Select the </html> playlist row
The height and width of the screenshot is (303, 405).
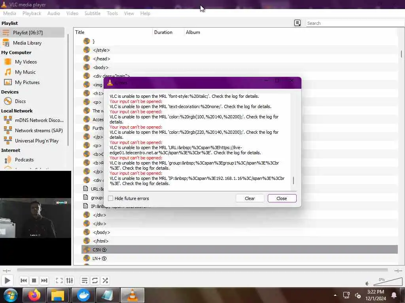(x=239, y=241)
